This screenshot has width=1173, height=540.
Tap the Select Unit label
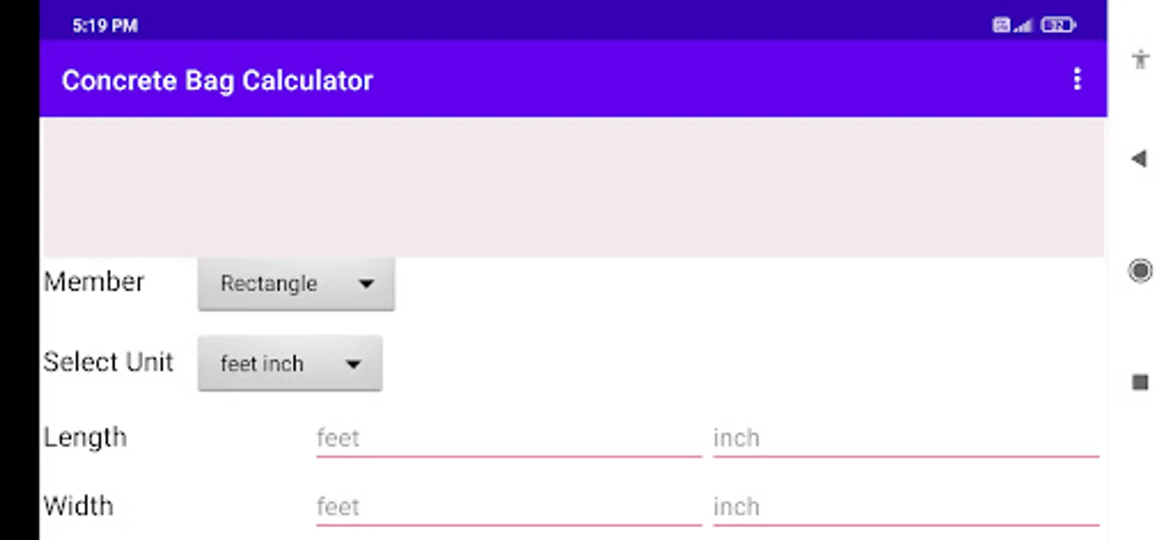click(108, 362)
